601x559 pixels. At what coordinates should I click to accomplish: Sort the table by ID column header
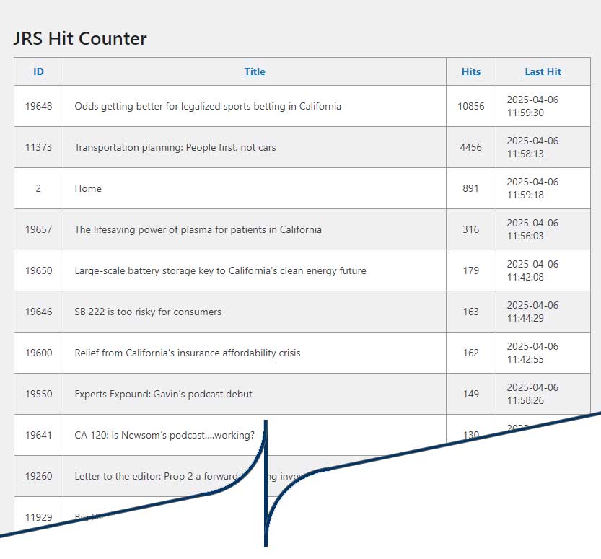point(38,71)
